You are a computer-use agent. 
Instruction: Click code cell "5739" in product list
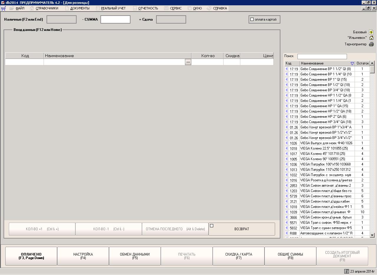293,196
